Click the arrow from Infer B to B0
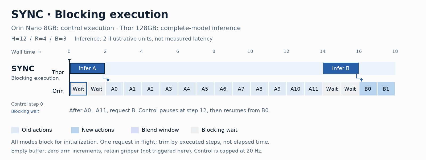Image resolution: width=426 pixels, height=160 pixels. pos(359,78)
